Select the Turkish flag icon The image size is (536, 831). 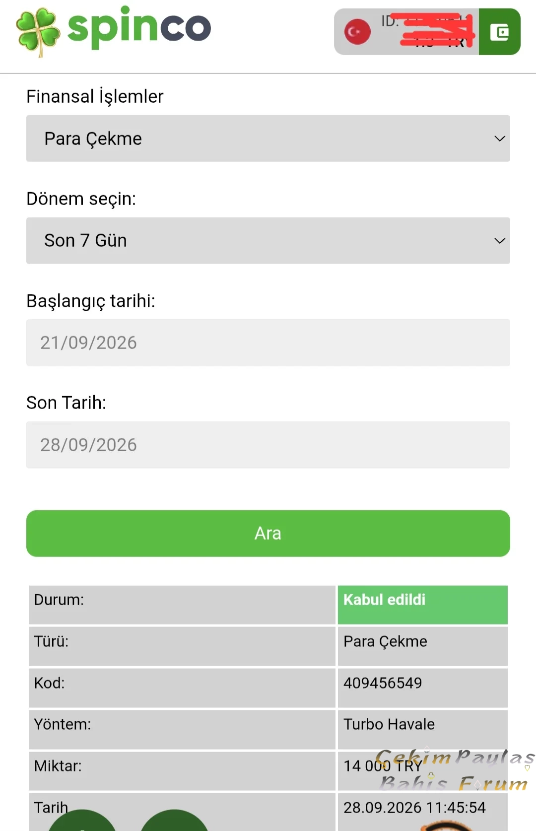tap(357, 32)
